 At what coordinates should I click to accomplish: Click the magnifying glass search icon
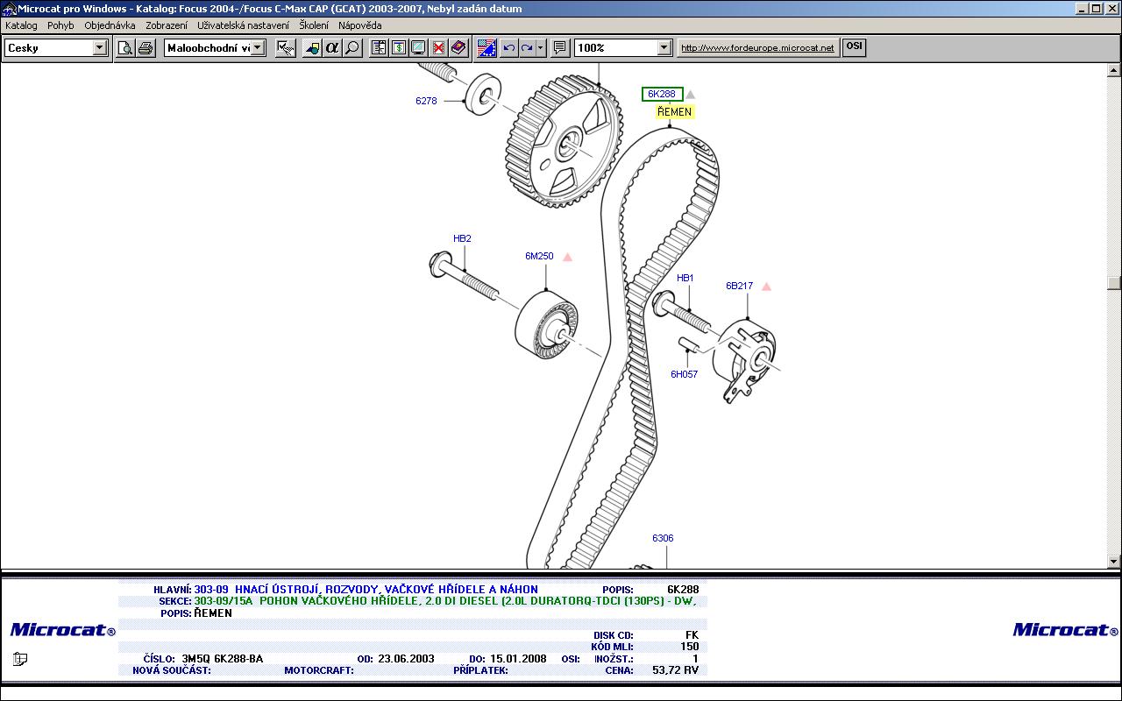point(352,48)
